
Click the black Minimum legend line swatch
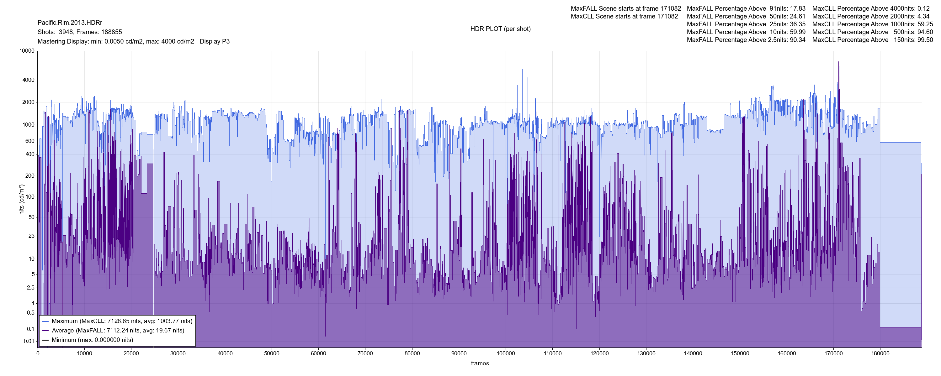point(45,340)
